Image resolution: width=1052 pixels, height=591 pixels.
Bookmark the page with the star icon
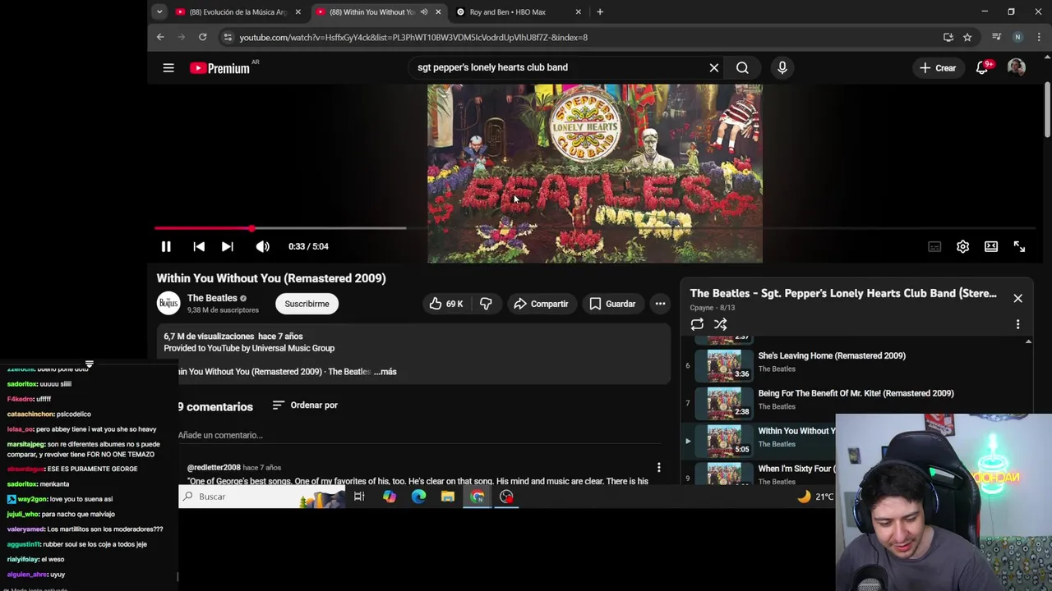click(967, 37)
